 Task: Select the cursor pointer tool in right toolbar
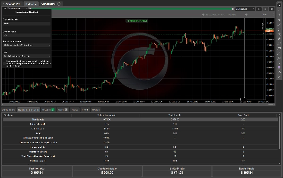(x=279, y=5)
